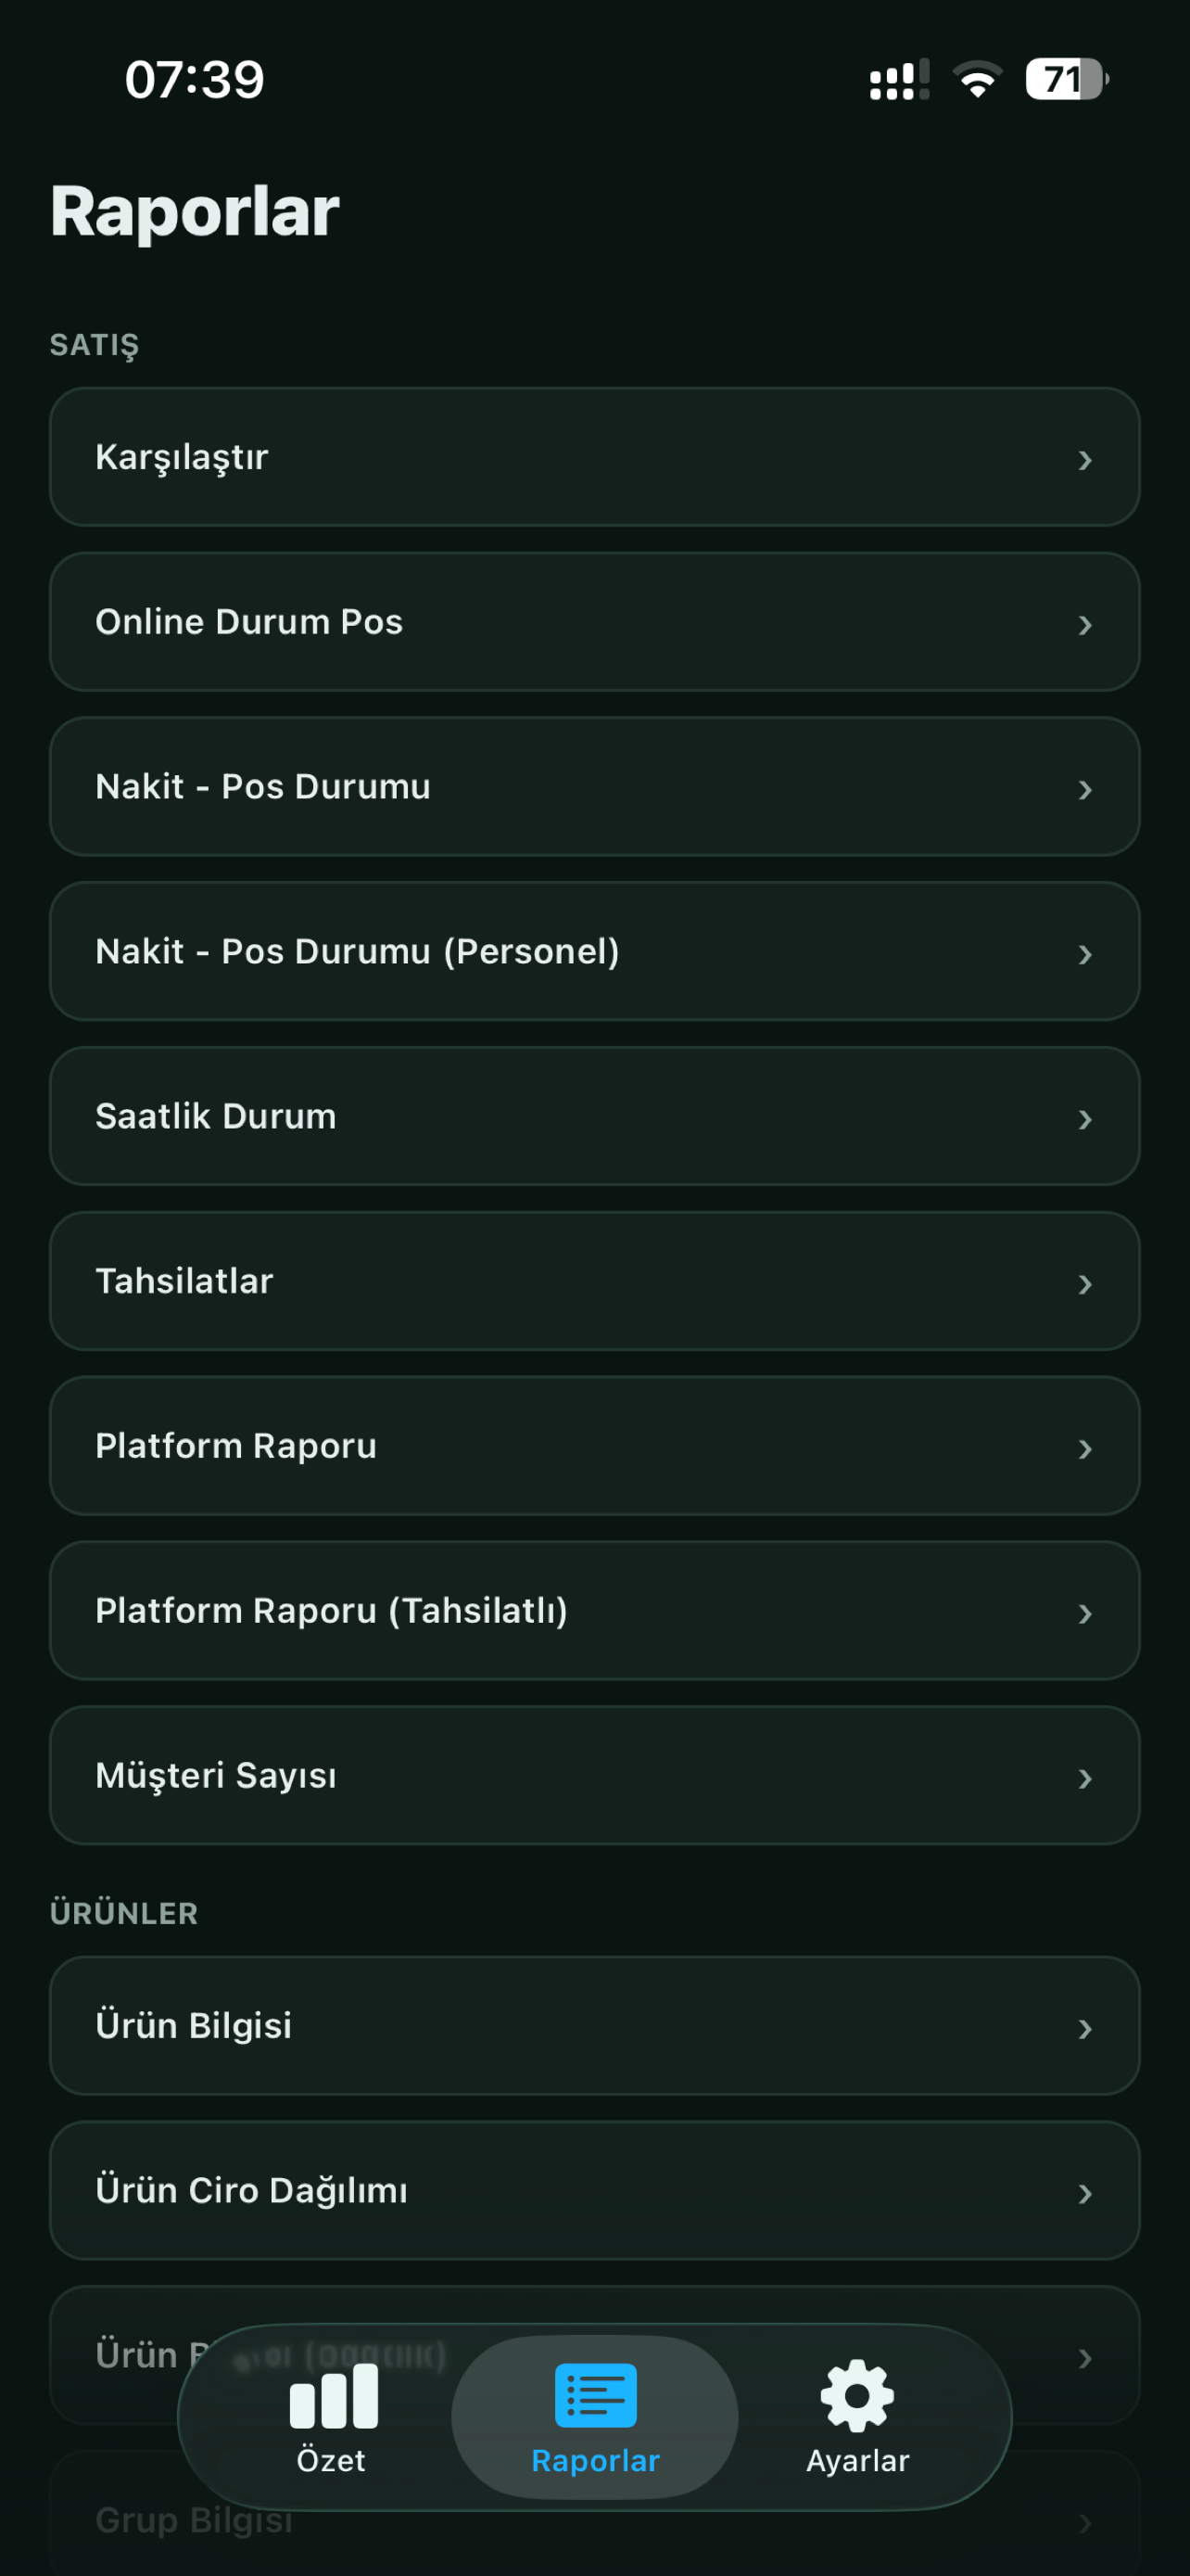
Task: Select the Ayarlar tab label
Action: pos(857,2460)
